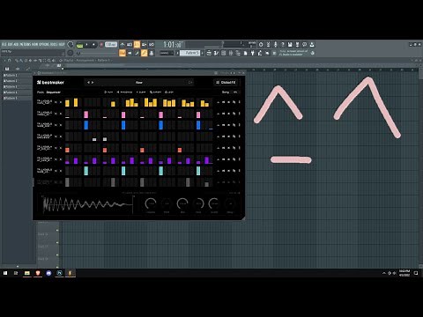Select Pattern 5 in the pattern list
The width and height of the screenshot is (423, 317).
pyautogui.click(x=17, y=98)
